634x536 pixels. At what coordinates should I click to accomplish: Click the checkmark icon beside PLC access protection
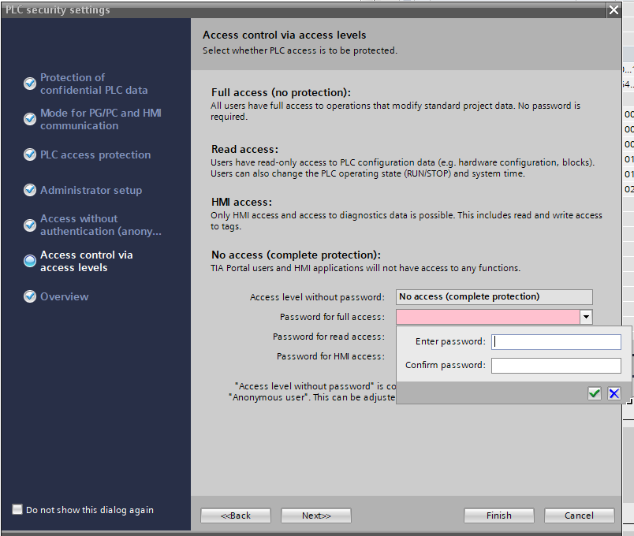30,155
